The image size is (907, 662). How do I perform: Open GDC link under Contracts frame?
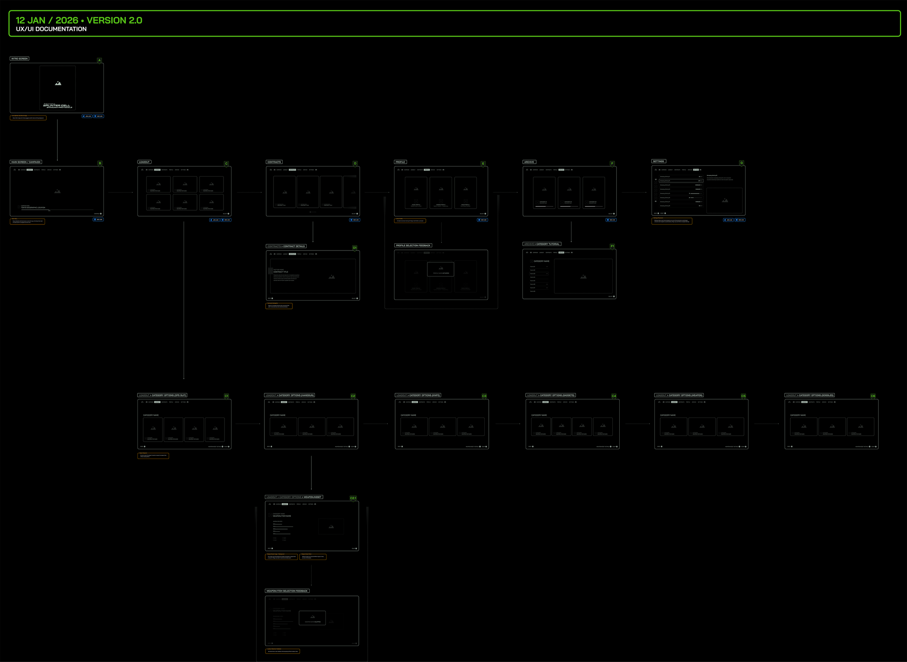(354, 220)
